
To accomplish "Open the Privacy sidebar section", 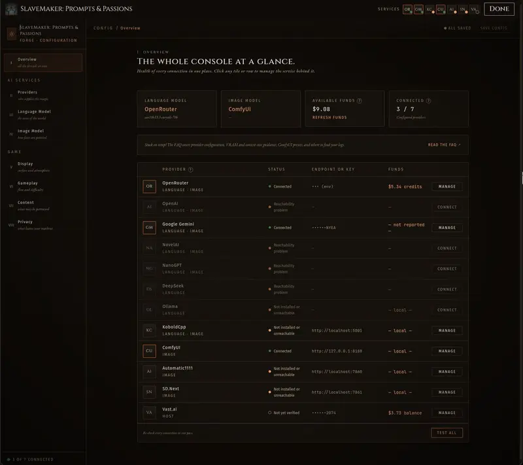I will pos(43,224).
